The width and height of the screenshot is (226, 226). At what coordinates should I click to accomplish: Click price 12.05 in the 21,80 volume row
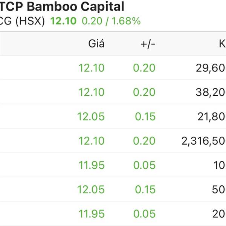pos(91,116)
